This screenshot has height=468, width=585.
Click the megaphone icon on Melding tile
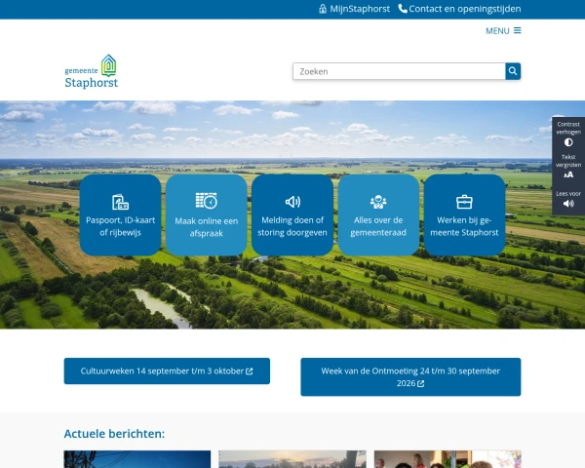[292, 202]
